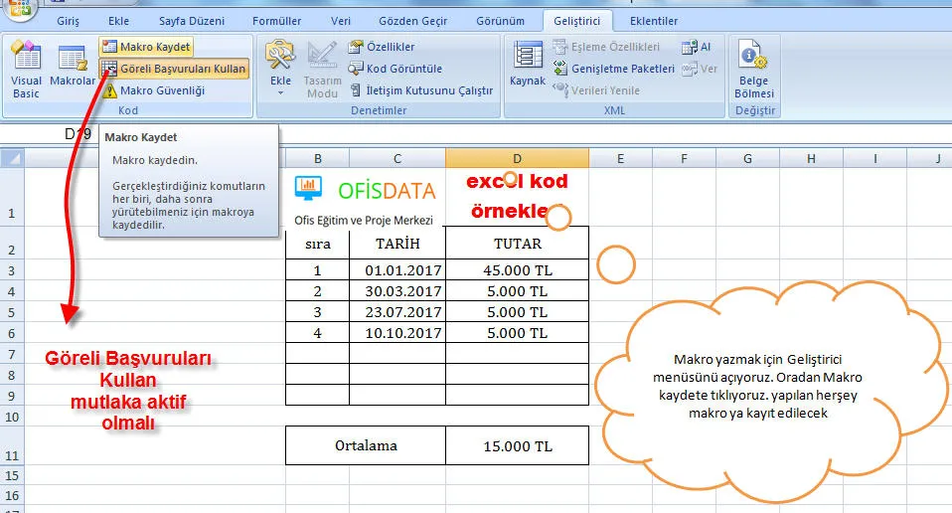Viewport: 952px width, 513px height.
Task: Select cell with Ortalama value 15.000 TL
Action: click(x=517, y=445)
